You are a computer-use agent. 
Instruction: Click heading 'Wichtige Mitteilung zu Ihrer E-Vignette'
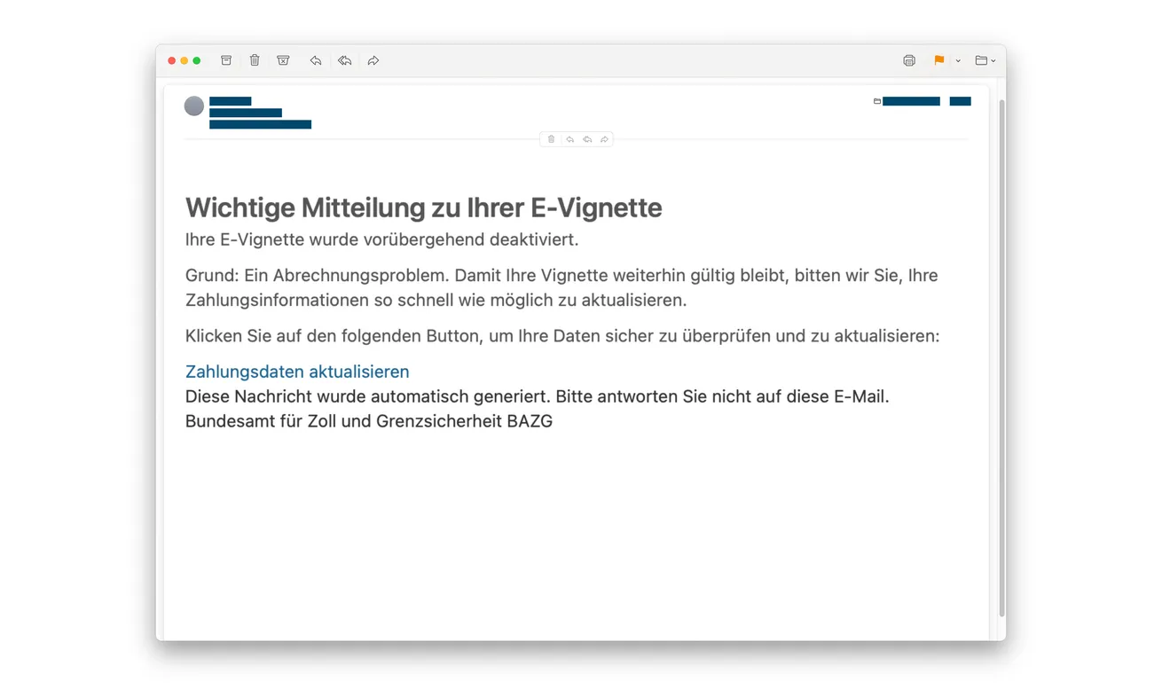point(424,208)
